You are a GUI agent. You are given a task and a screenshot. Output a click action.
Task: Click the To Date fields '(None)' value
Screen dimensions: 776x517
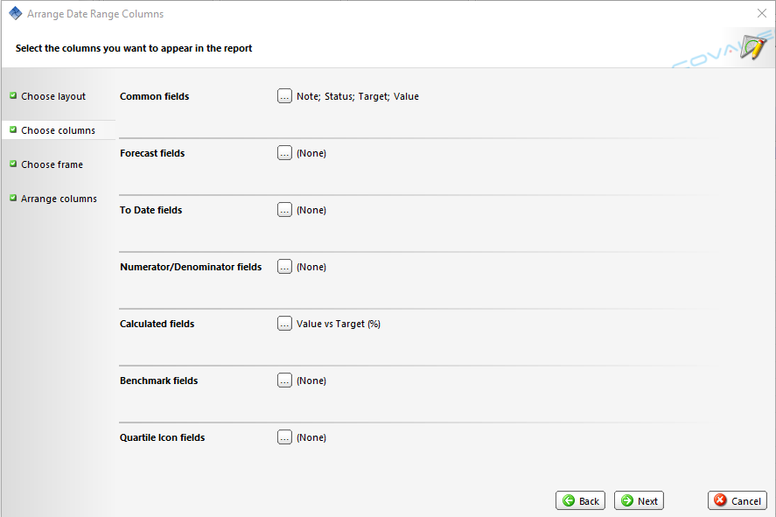[311, 210]
